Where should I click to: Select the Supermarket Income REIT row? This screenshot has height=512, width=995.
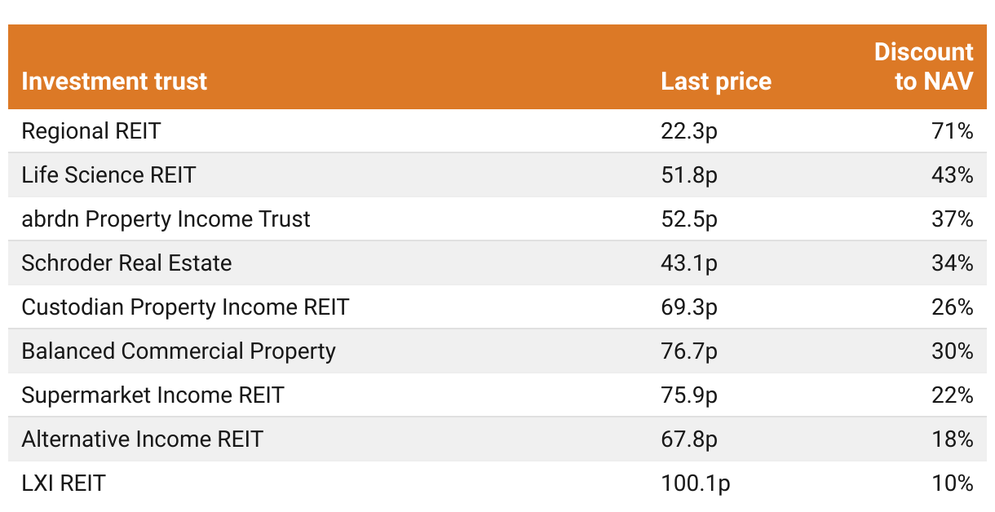pyautogui.click(x=497, y=395)
